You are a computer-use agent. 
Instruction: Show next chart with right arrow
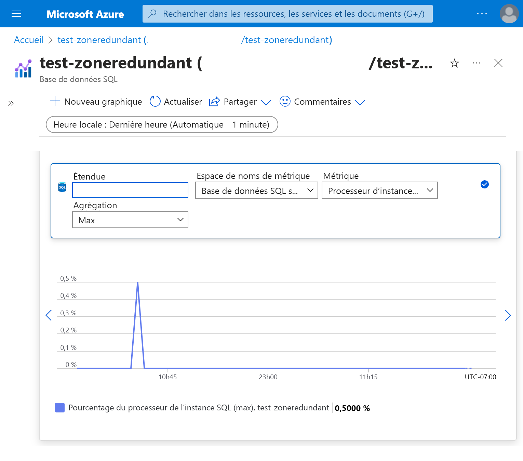point(508,315)
